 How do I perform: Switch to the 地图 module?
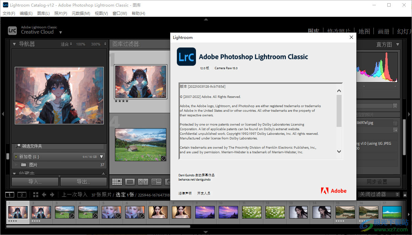pyautogui.click(x=364, y=31)
